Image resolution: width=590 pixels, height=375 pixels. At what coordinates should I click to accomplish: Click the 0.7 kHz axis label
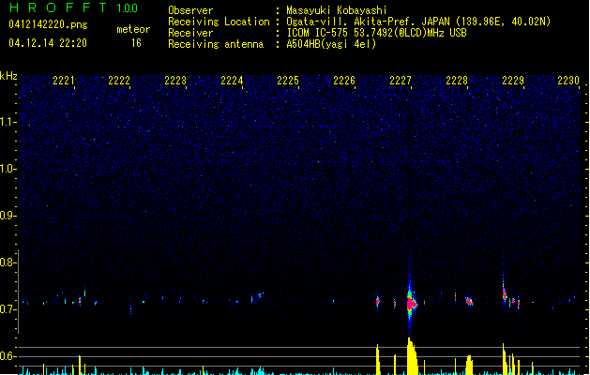(x=8, y=309)
